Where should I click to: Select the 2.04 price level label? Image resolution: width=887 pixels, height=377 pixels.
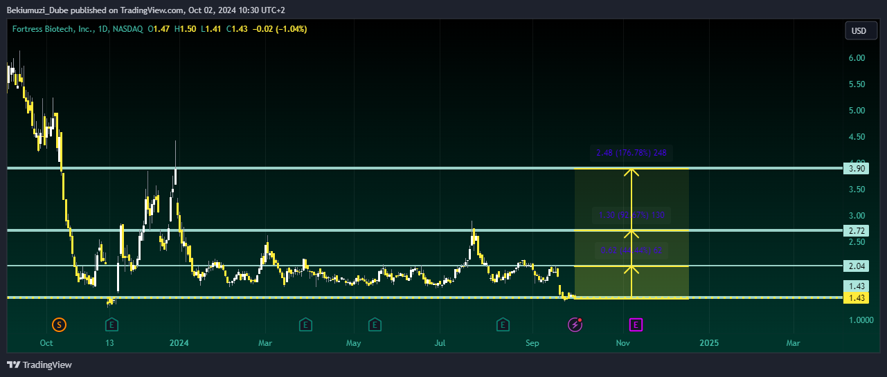click(x=858, y=266)
